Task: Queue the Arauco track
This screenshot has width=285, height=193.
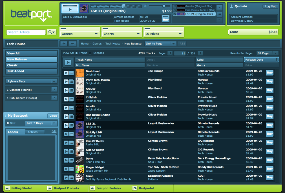Action: pyautogui.click(x=71, y=90)
